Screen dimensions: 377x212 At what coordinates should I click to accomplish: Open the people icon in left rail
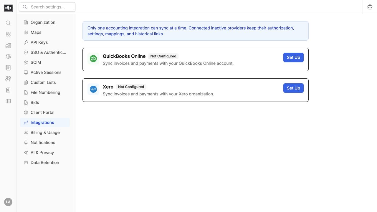coord(8,79)
